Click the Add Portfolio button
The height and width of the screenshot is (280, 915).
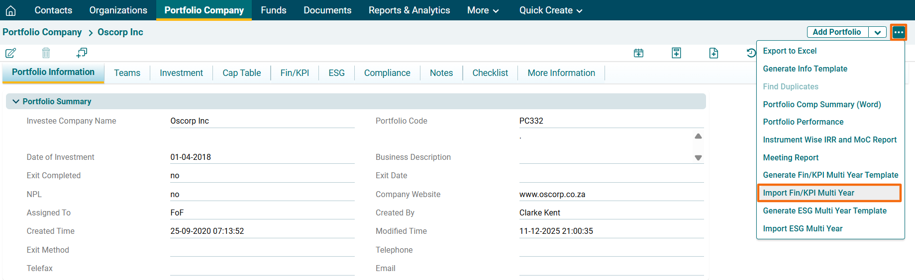[836, 32]
